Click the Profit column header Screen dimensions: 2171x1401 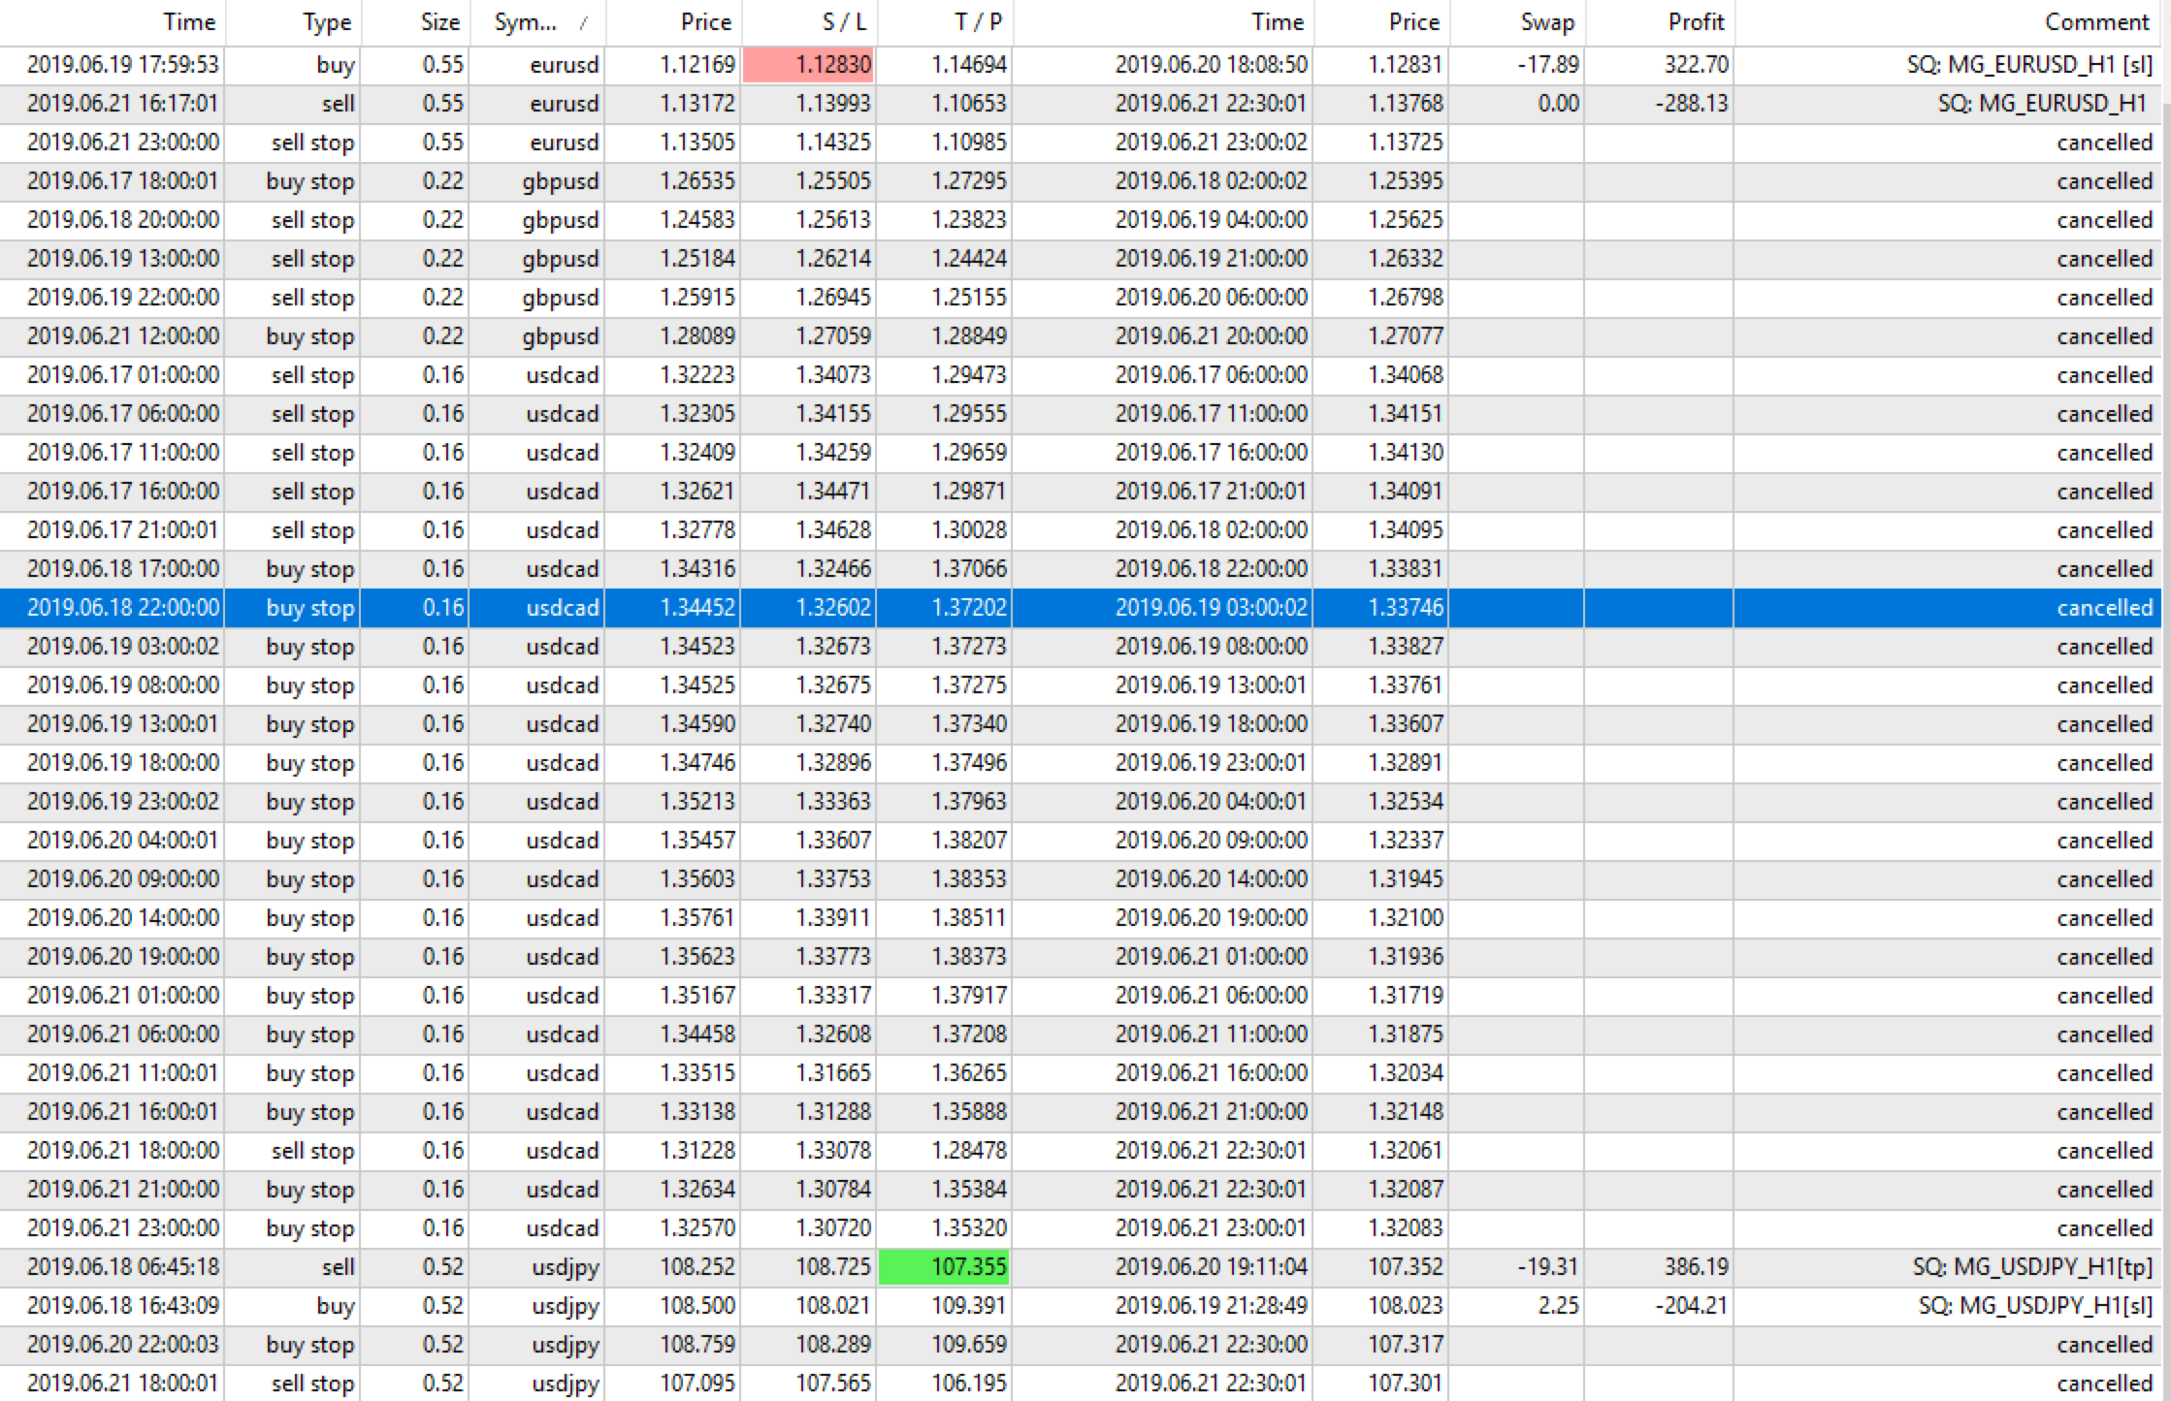click(x=1695, y=22)
